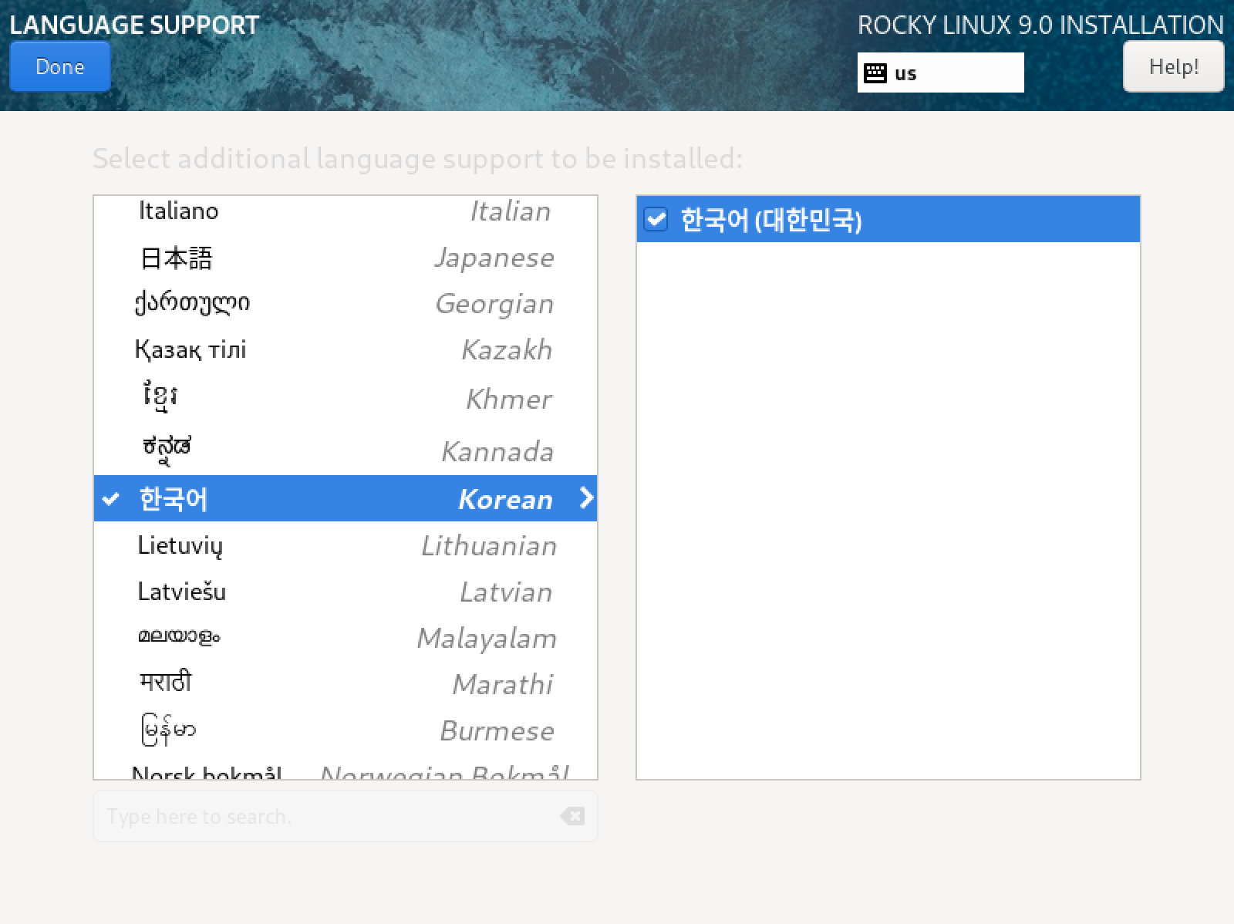Click the clear search backspace icon
This screenshot has width=1234, height=924.
click(572, 816)
